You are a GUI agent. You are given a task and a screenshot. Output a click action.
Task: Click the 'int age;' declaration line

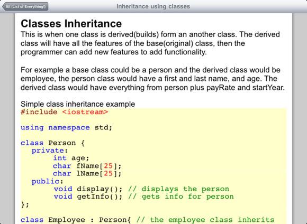pyautogui.click(x=71, y=158)
